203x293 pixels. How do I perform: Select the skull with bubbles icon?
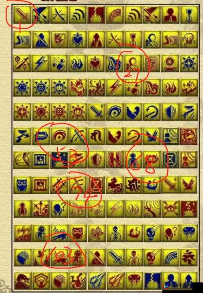pyautogui.click(x=189, y=39)
